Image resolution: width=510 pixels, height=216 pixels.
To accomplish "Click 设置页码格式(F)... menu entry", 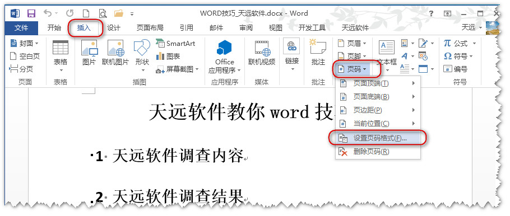I will pyautogui.click(x=378, y=138).
